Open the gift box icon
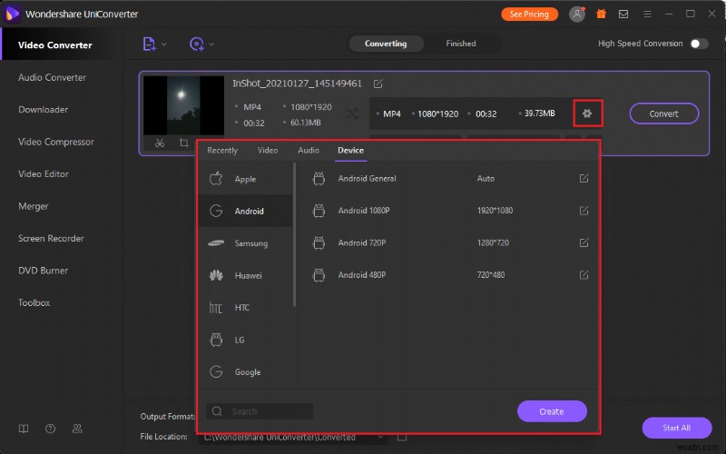Viewport: 726px width, 454px height. pos(601,15)
